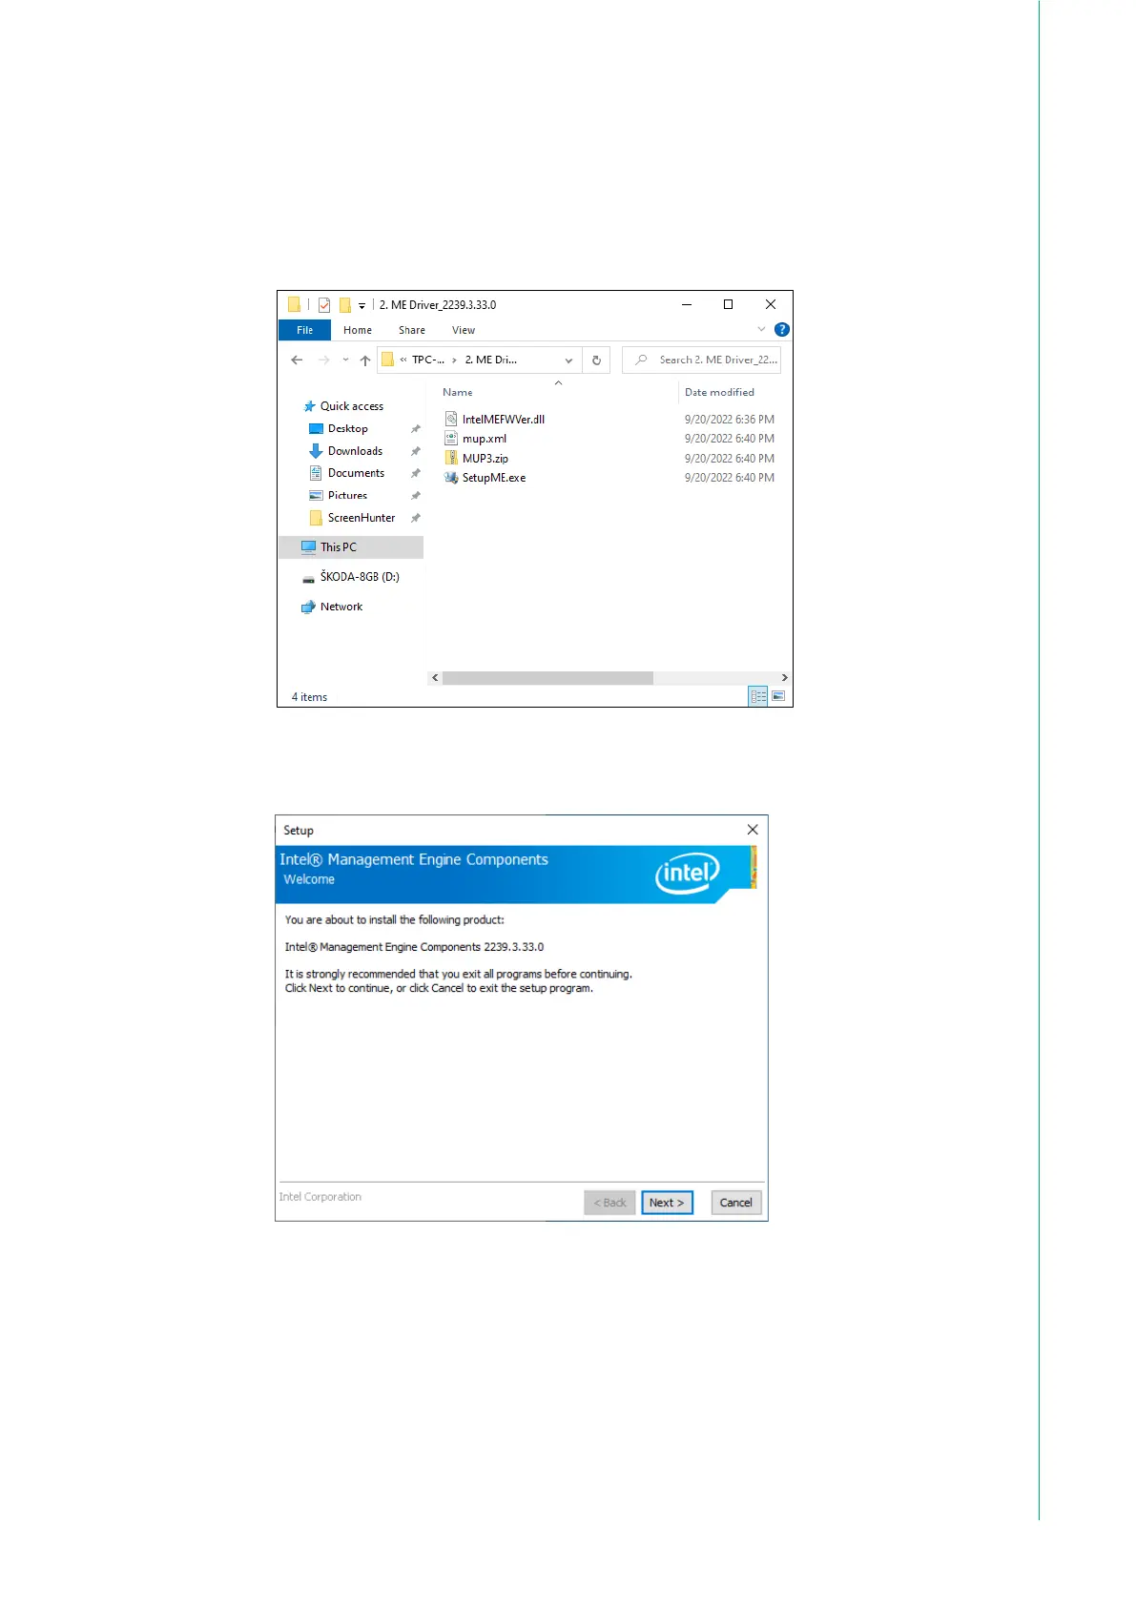The image size is (1136, 1606).
Task: Click the horizontal scrollbar thumb in file list
Action: (x=547, y=678)
